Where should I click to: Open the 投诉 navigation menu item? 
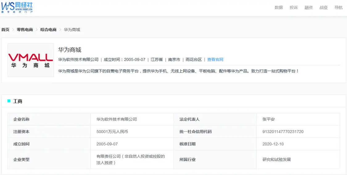[294, 7]
